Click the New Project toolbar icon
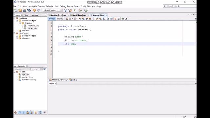Viewport: 210px width, 118px height. [x=20, y=10]
